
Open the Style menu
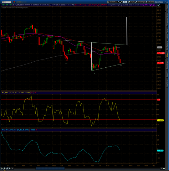coord(131,2)
